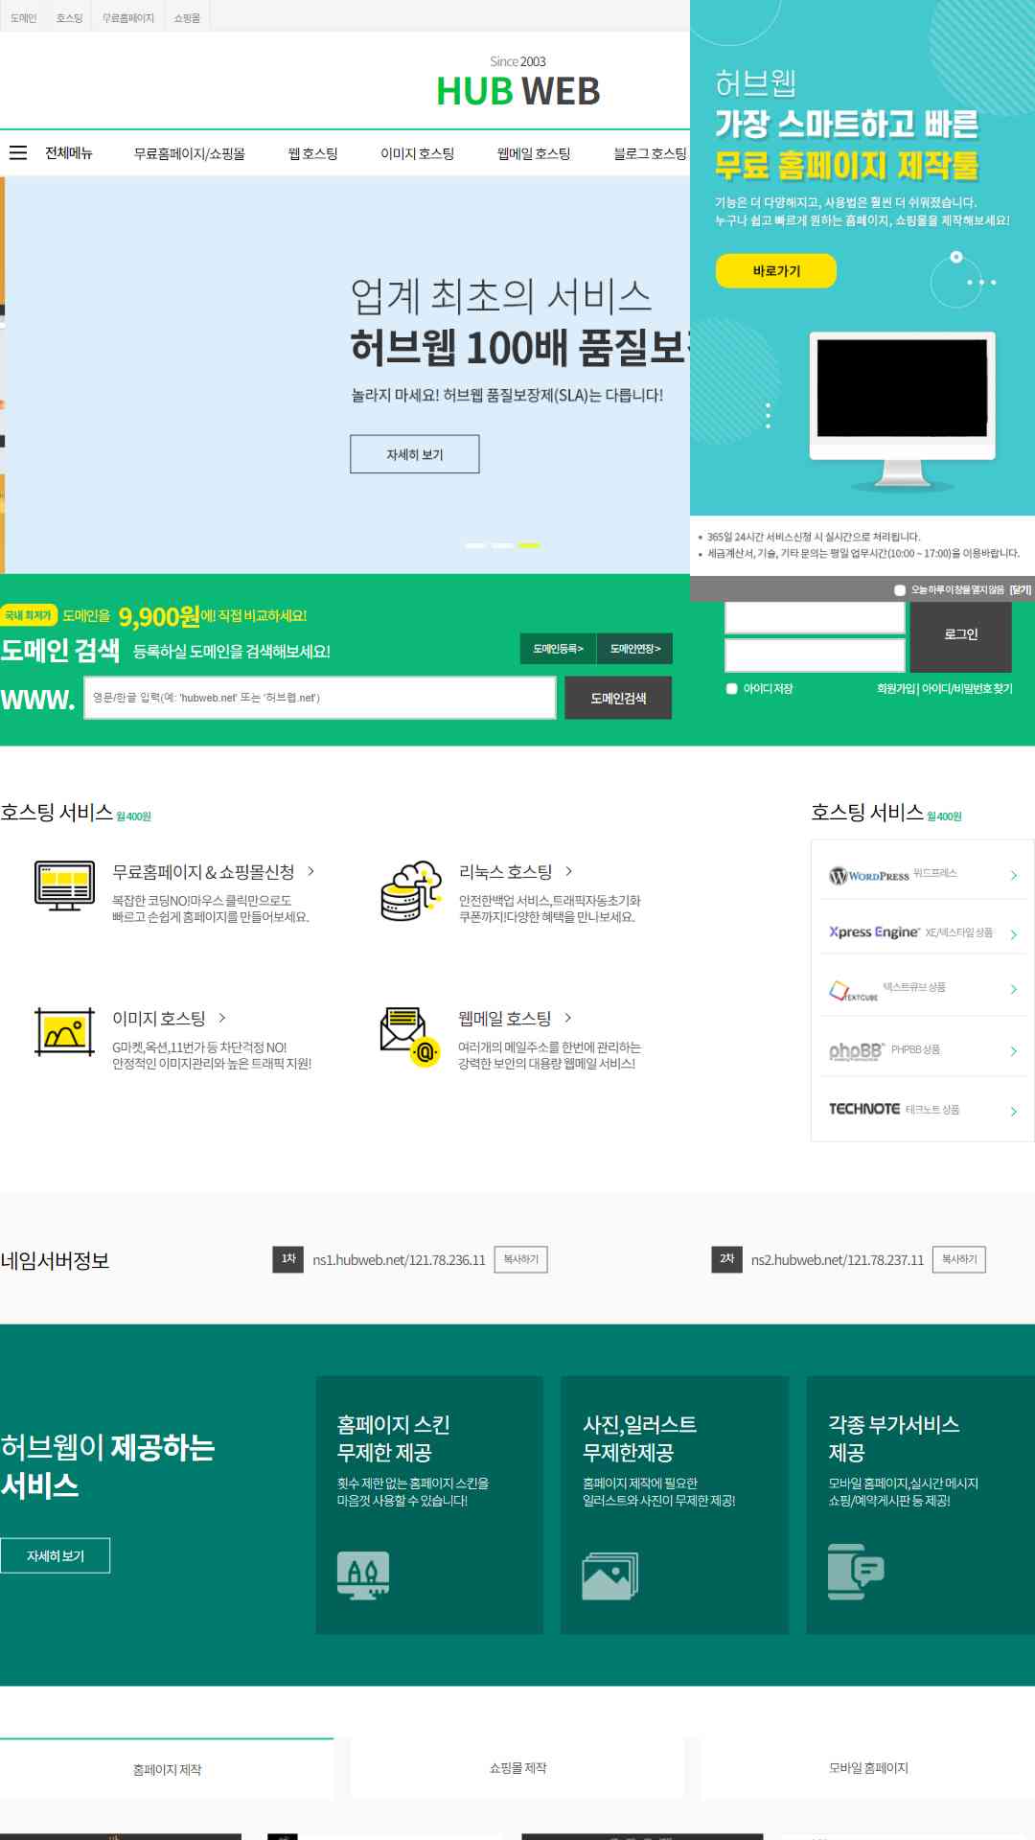Expand the TECHNOTE row arrow
Viewport: 1035px width, 1840px height.
click(x=1014, y=1112)
